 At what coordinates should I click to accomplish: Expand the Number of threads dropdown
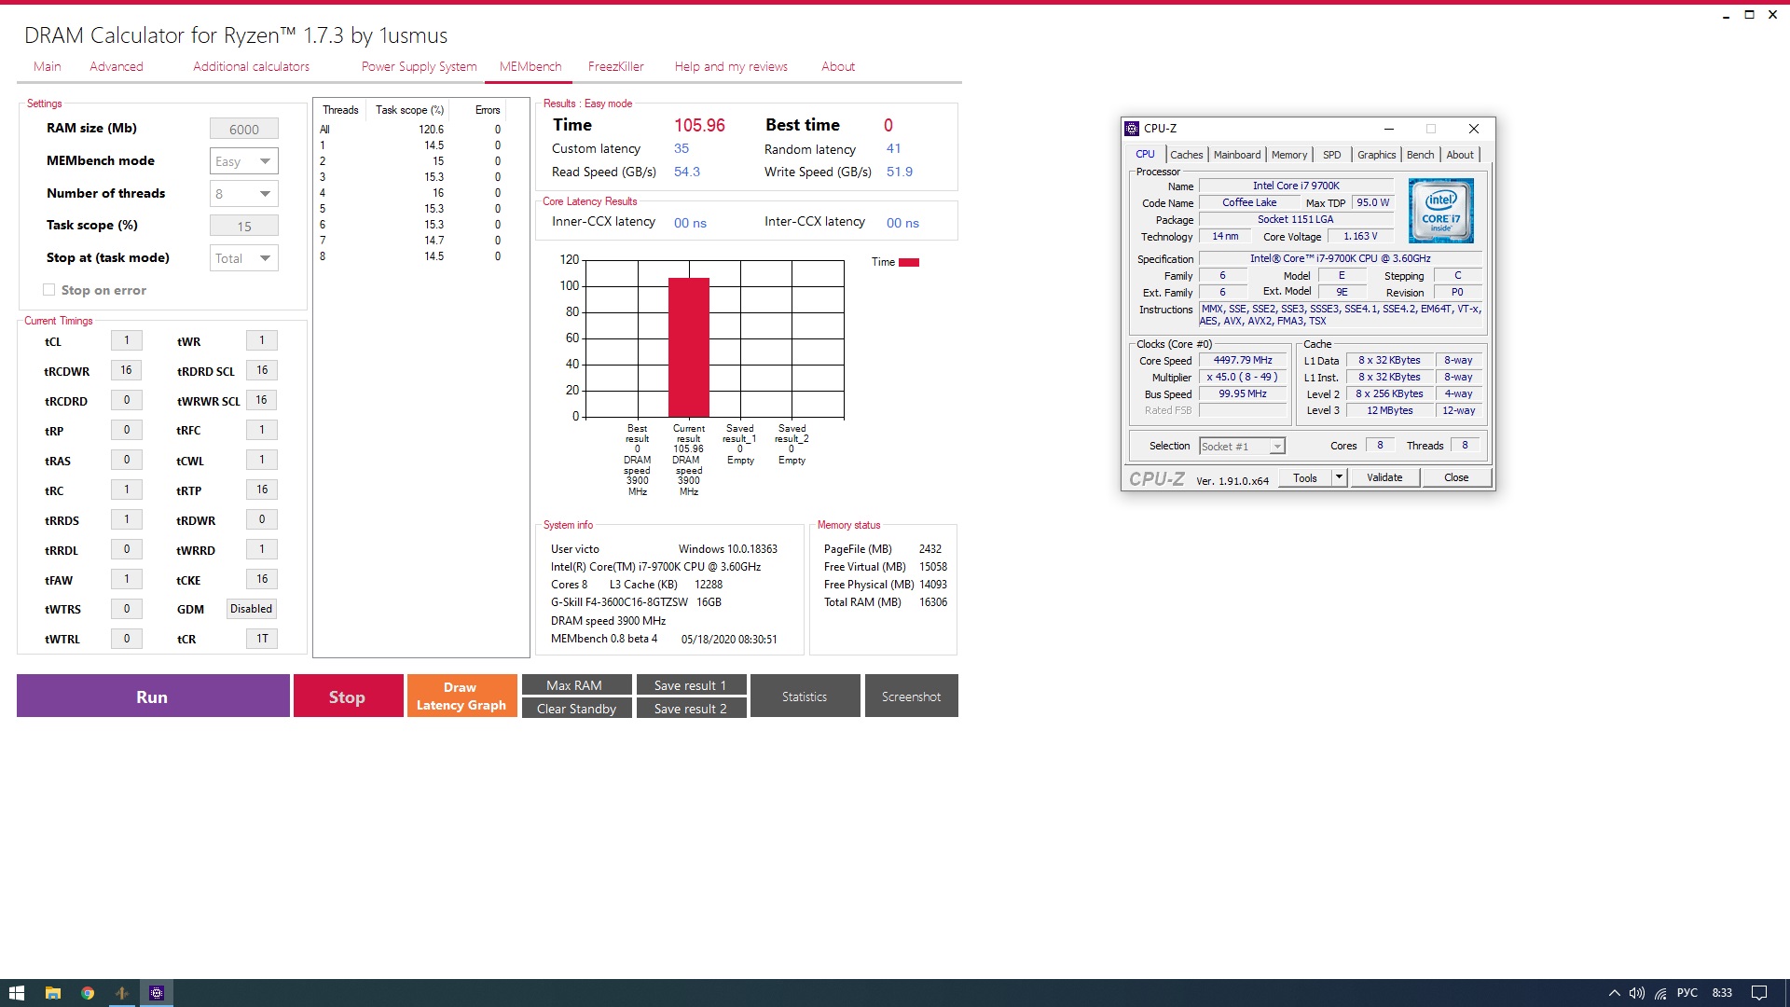coord(243,194)
